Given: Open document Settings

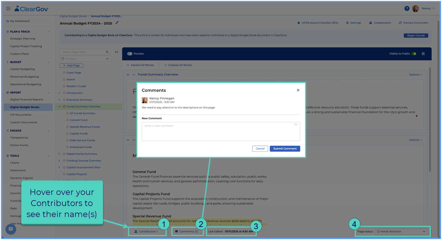Looking at the screenshot, I should 354,23.
